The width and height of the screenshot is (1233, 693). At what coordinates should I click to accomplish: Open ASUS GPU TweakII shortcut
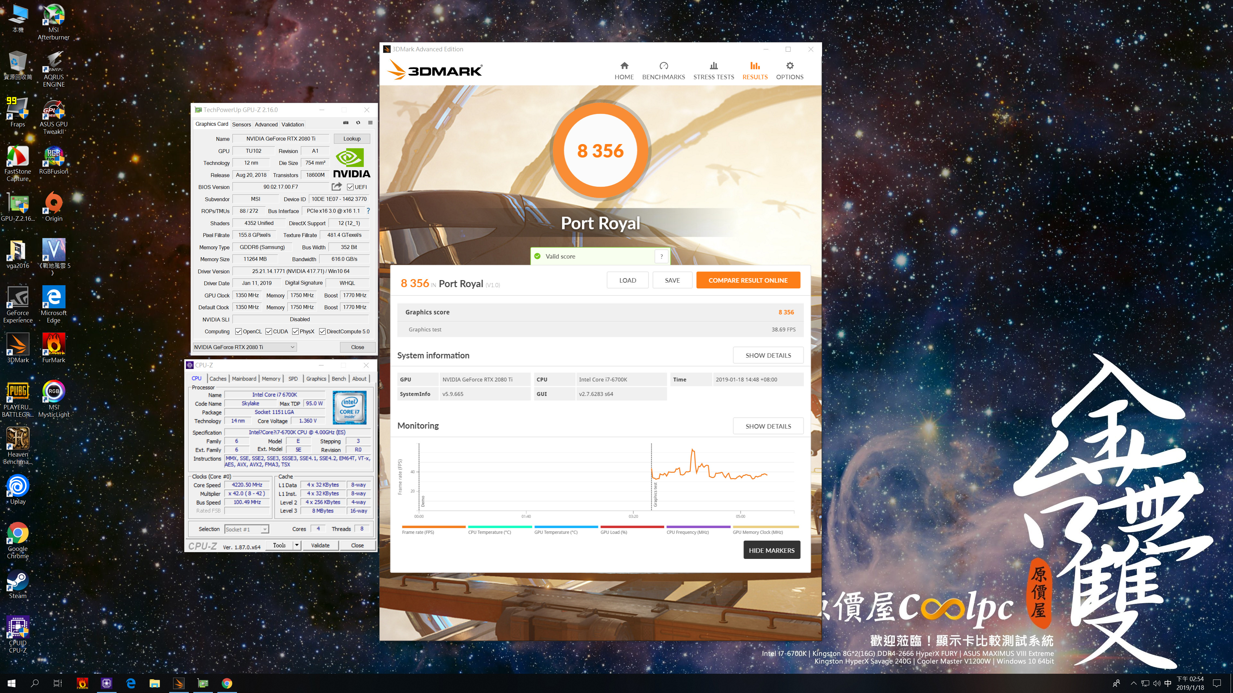coord(54,116)
